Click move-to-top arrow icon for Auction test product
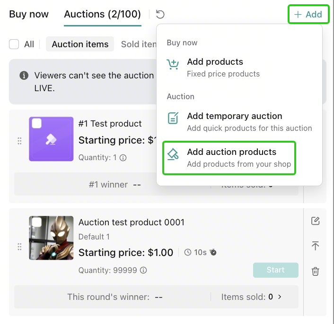 (x=315, y=246)
